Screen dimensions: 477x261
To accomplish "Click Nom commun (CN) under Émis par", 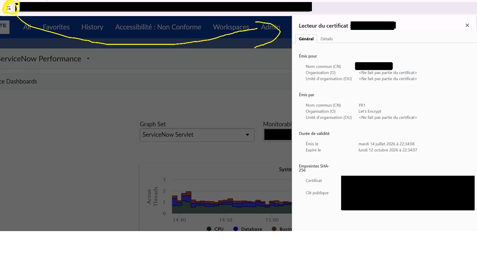I will (323, 105).
